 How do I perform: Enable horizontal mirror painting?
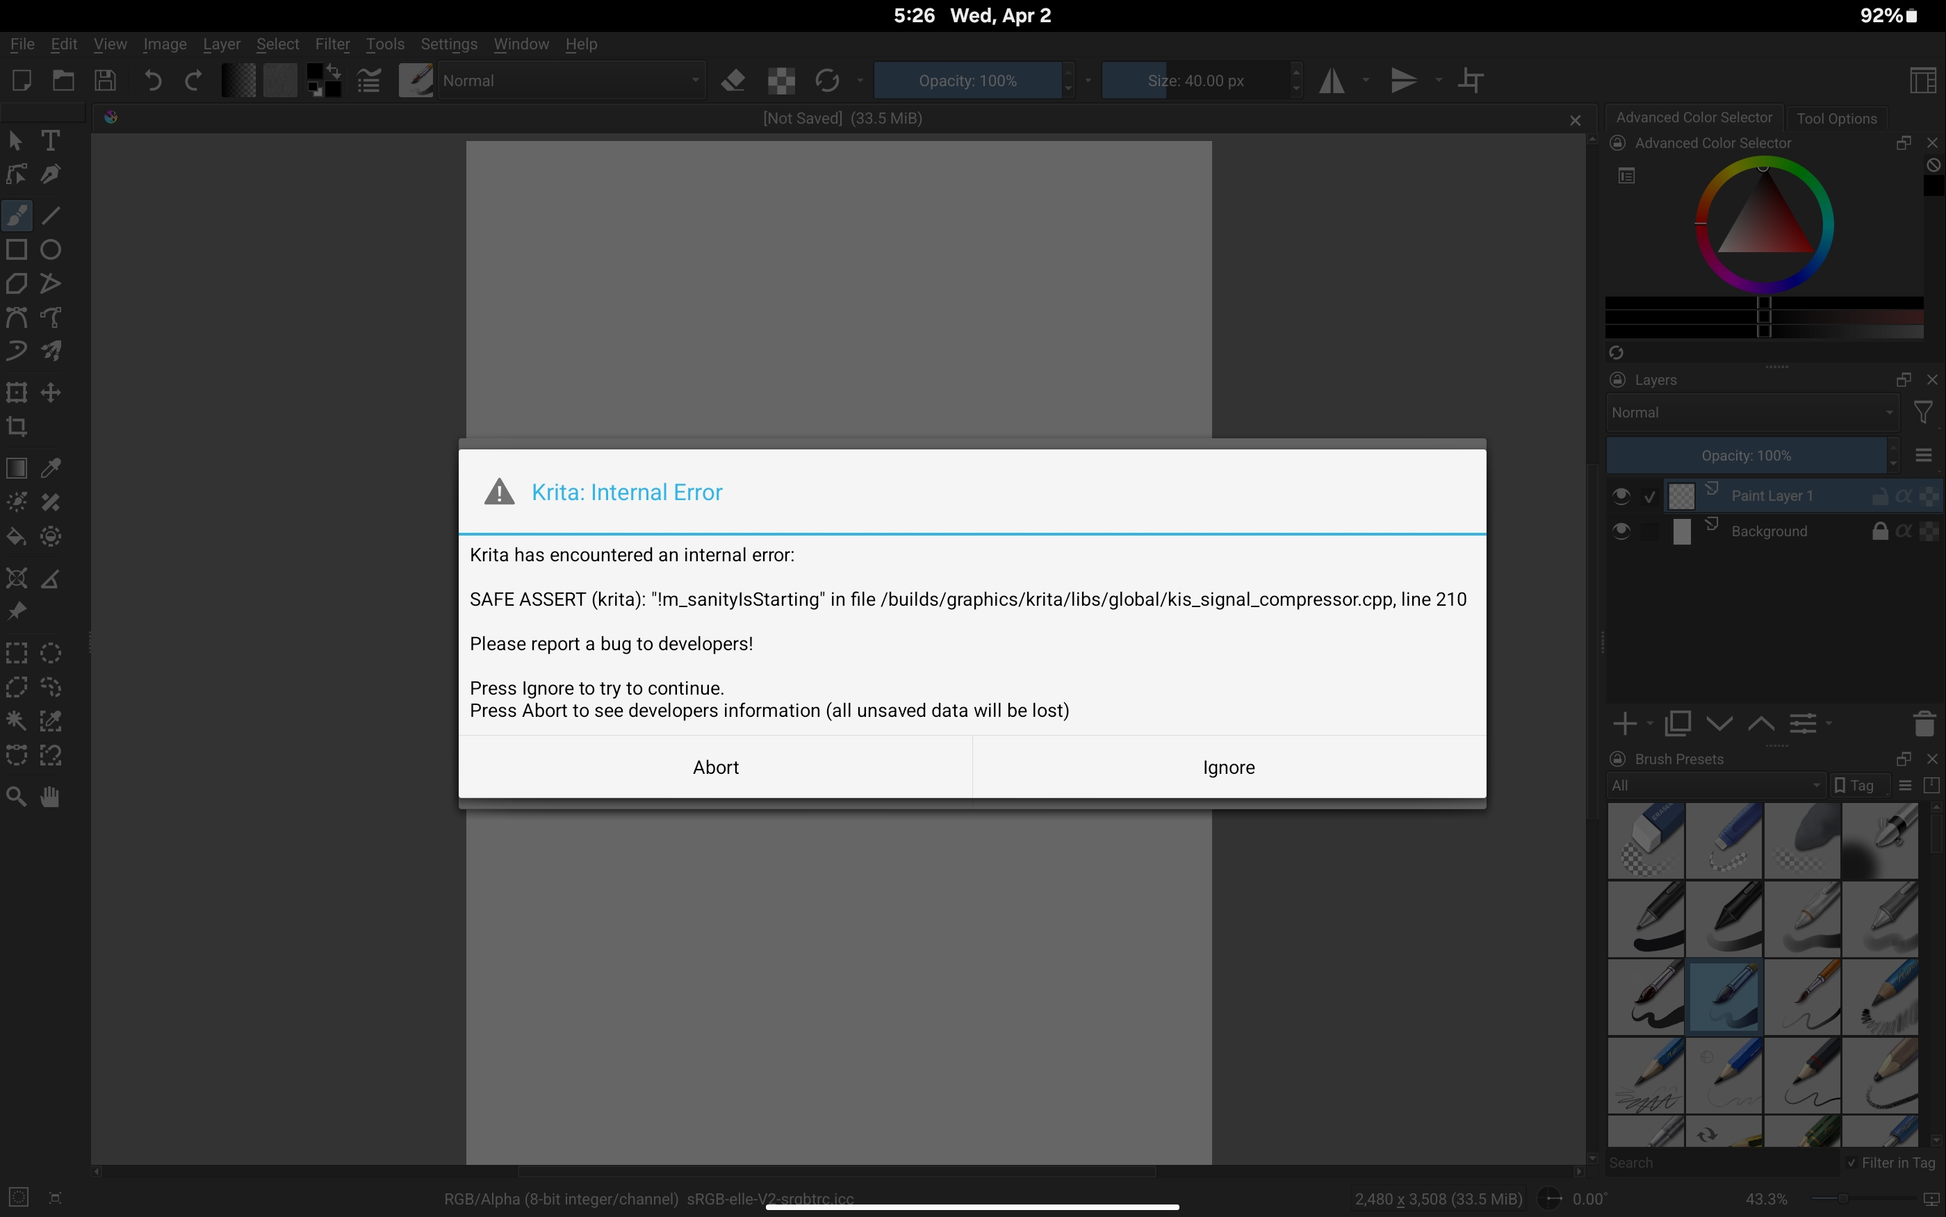pos(1332,80)
